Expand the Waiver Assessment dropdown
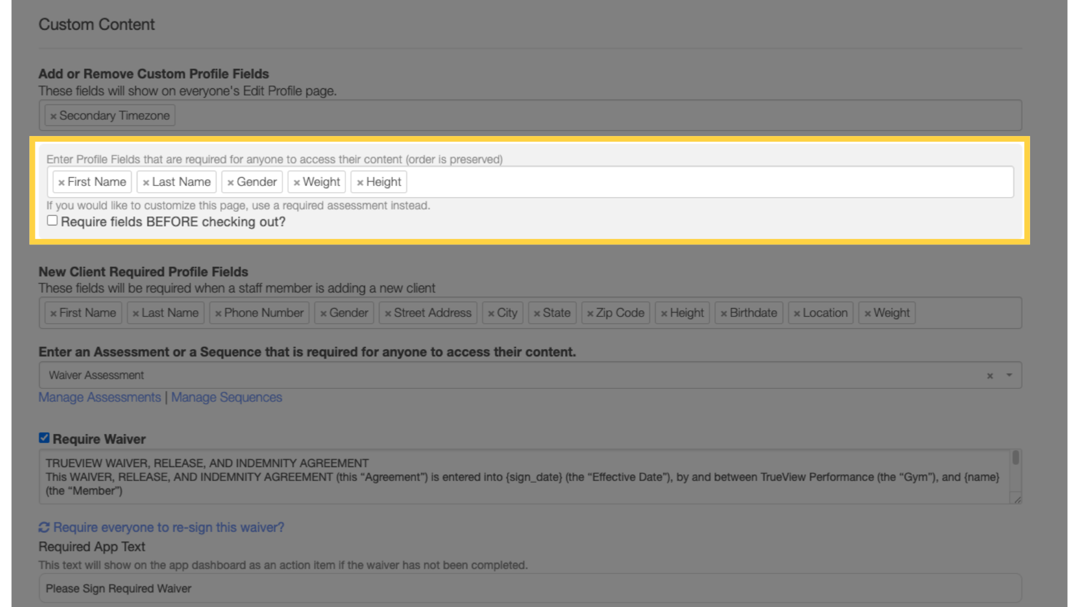Screen dimensions: 1079x607 (x=1008, y=375)
